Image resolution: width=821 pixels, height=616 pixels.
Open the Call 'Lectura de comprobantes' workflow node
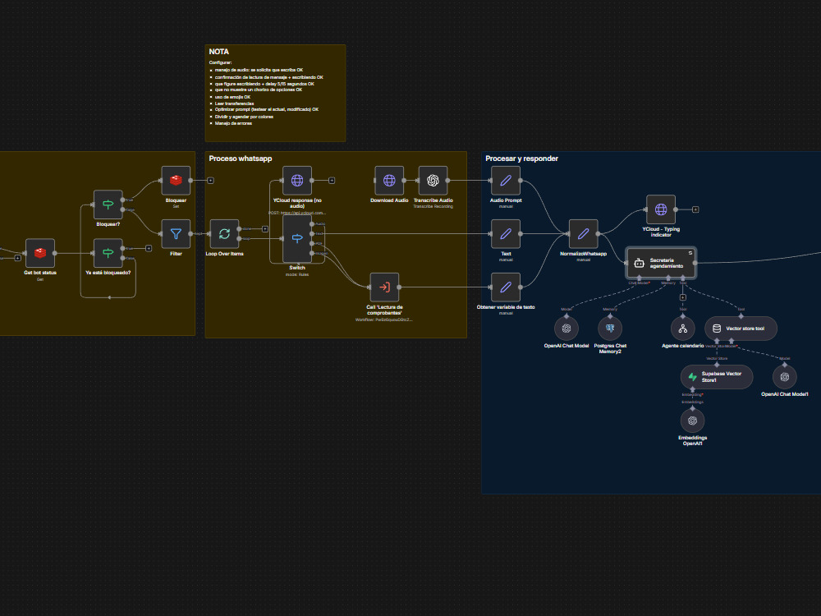coord(384,287)
